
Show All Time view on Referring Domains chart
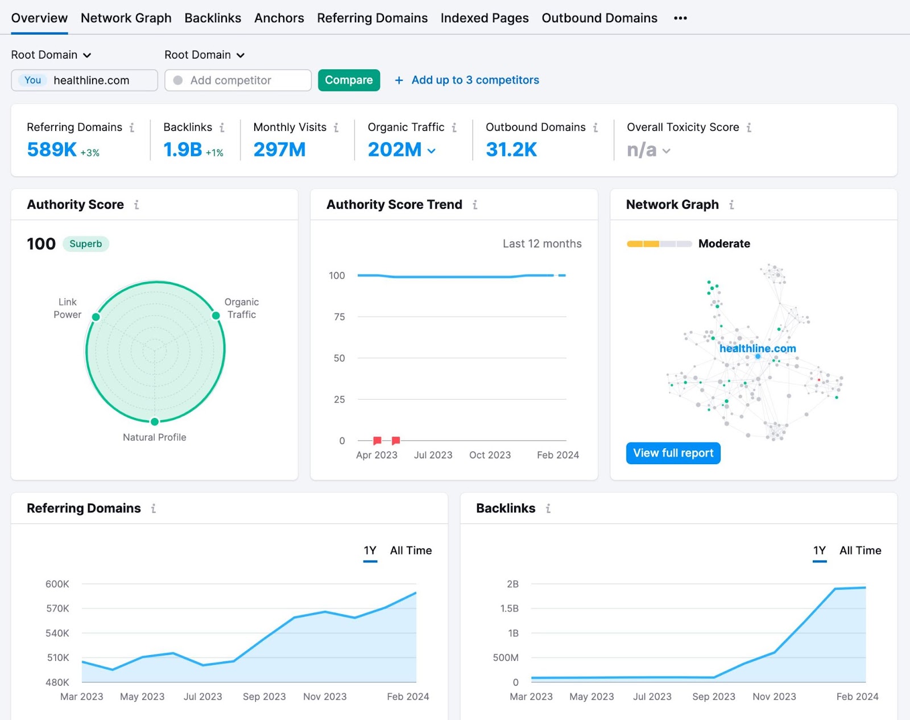point(411,551)
